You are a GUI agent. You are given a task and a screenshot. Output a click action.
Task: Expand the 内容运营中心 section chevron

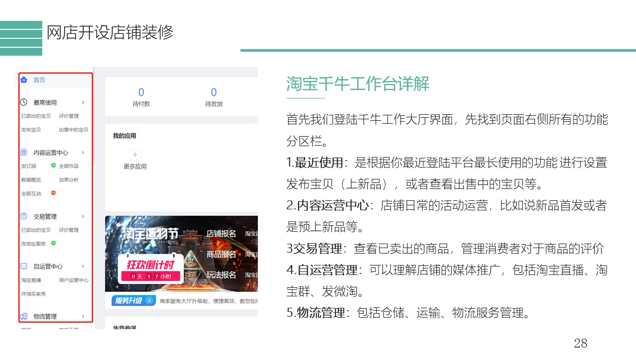83,153
